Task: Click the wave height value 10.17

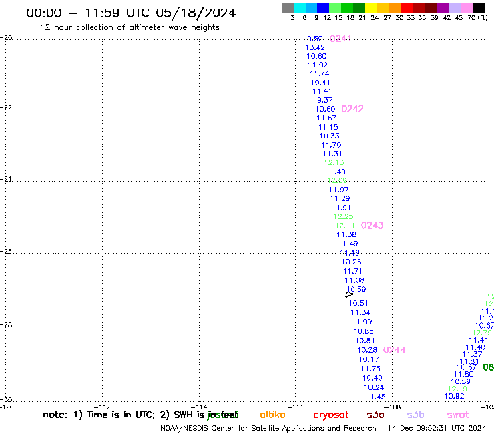Action: (369, 359)
